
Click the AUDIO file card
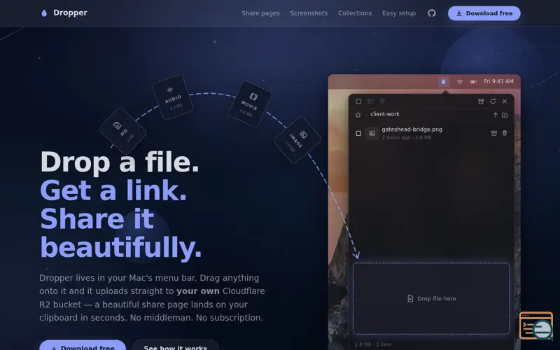[x=173, y=97]
